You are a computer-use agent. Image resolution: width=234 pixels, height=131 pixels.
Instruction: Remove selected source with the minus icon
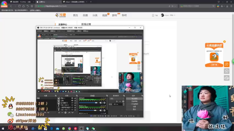(x=62, y=113)
